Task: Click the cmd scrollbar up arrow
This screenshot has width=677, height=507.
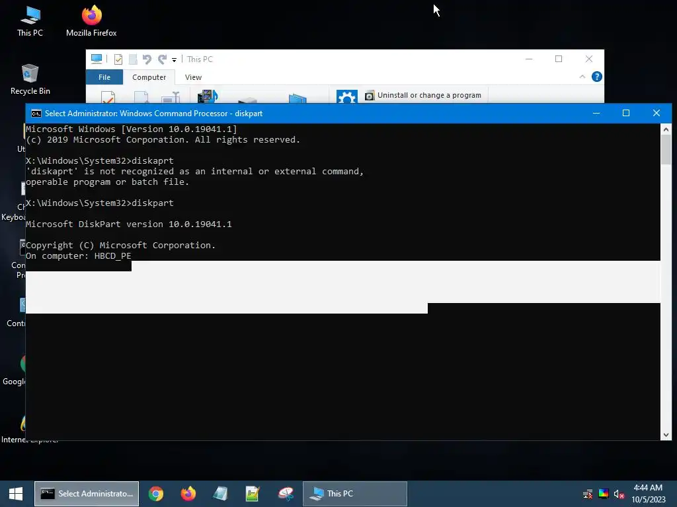Action: [x=666, y=129]
